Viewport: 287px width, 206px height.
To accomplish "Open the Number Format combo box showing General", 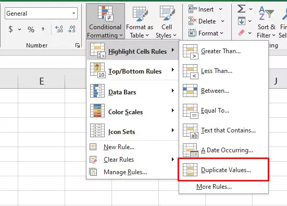I will point(41,14).
